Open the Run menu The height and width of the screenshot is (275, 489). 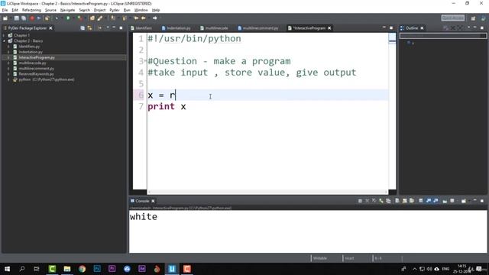(127, 10)
